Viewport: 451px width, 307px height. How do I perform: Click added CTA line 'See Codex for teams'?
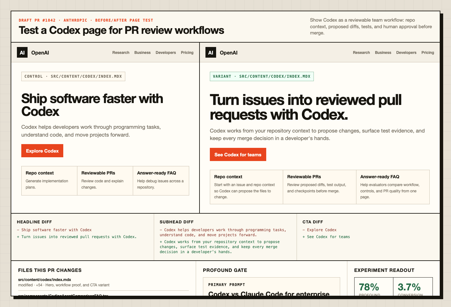point(326,237)
